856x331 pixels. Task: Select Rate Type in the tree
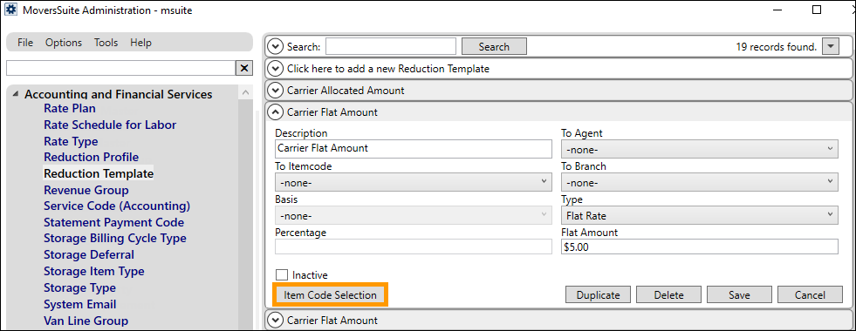coord(71,141)
